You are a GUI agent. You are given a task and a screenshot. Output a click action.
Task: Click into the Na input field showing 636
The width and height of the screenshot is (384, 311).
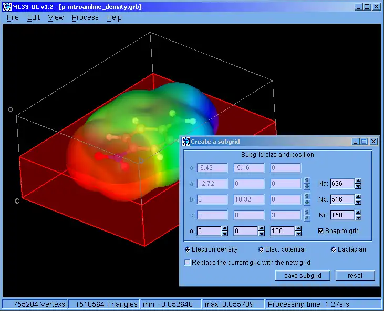point(341,184)
